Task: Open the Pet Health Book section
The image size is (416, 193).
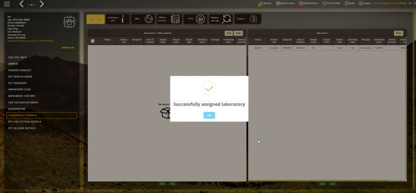Action: pos(20,76)
